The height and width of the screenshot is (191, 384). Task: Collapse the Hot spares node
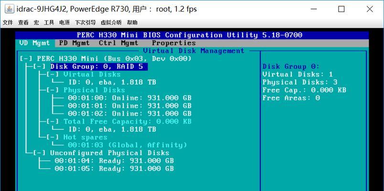[x=53, y=137]
